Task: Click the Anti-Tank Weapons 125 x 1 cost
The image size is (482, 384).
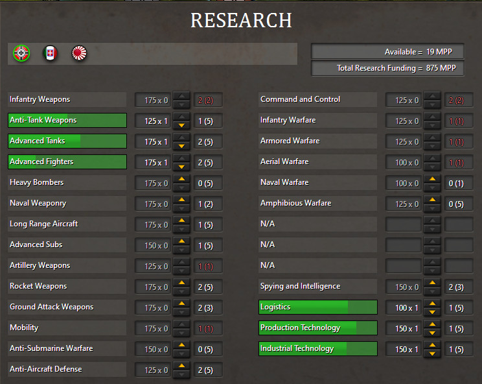Action: pos(154,121)
